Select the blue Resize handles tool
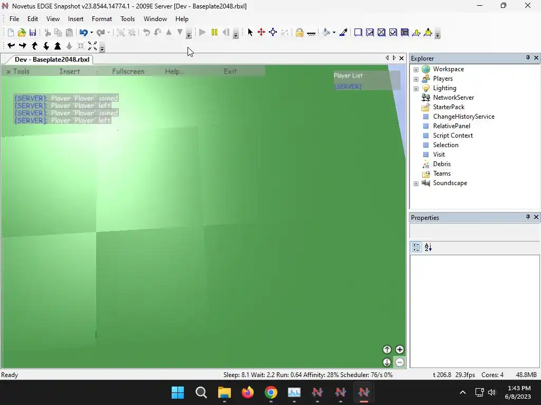541x405 pixels. coord(273,32)
